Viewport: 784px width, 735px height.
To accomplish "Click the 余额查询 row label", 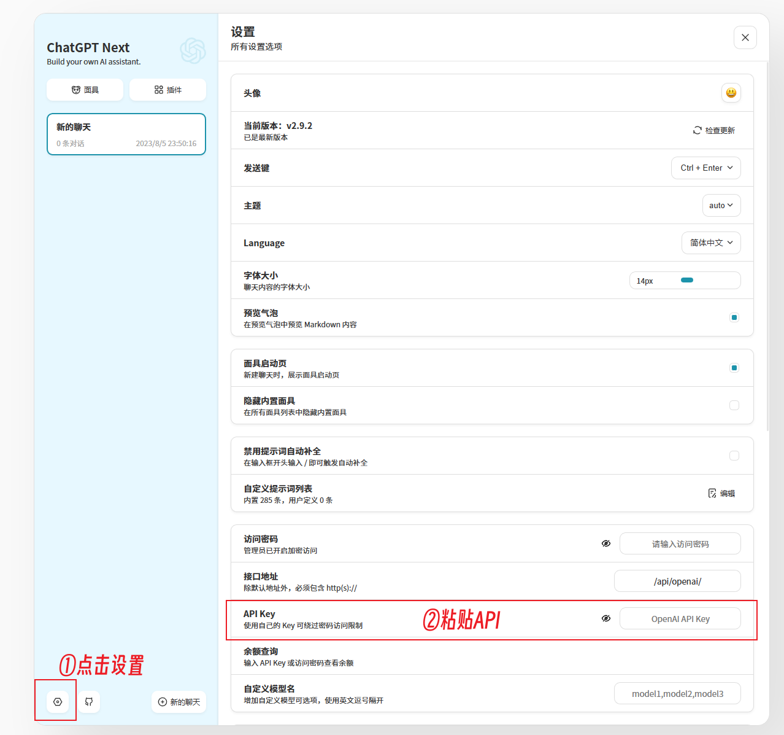I will tap(261, 651).
